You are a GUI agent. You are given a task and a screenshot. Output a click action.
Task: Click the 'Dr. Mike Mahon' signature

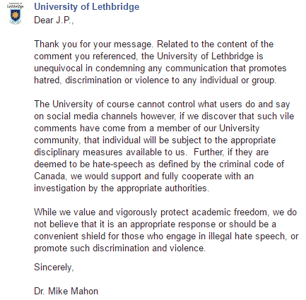(66, 292)
